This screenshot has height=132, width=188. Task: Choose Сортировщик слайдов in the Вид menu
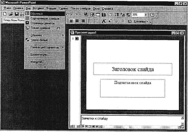click(45, 18)
